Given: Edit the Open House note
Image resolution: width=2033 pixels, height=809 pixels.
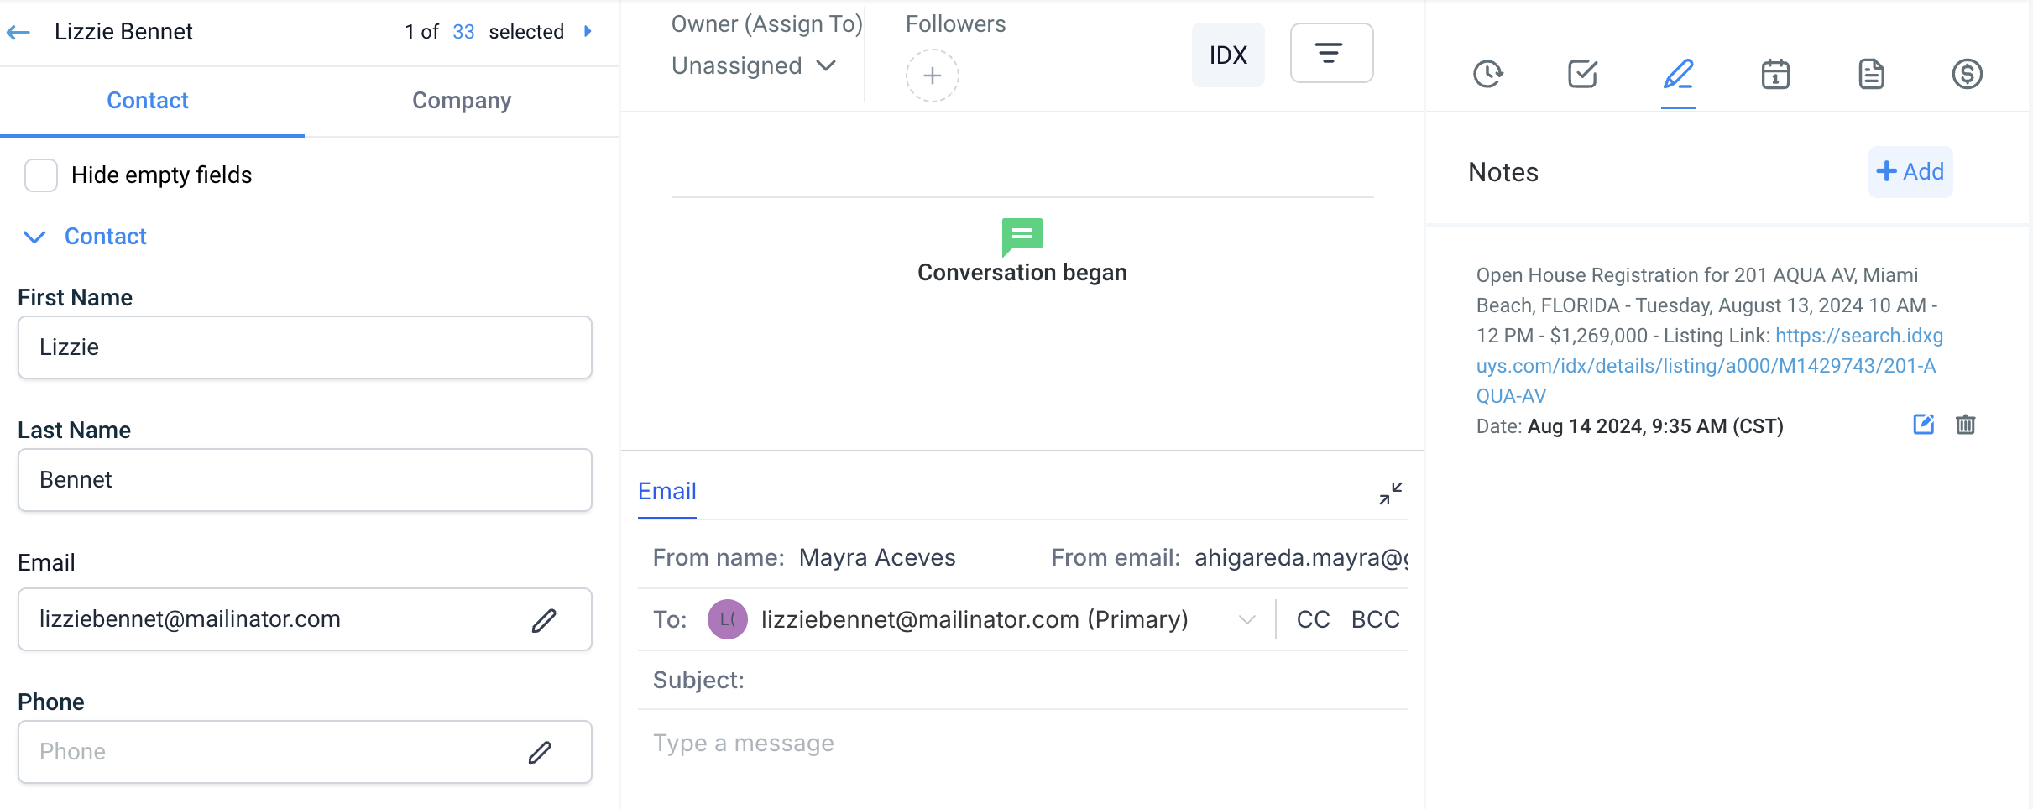Looking at the screenshot, I should coord(1923,425).
